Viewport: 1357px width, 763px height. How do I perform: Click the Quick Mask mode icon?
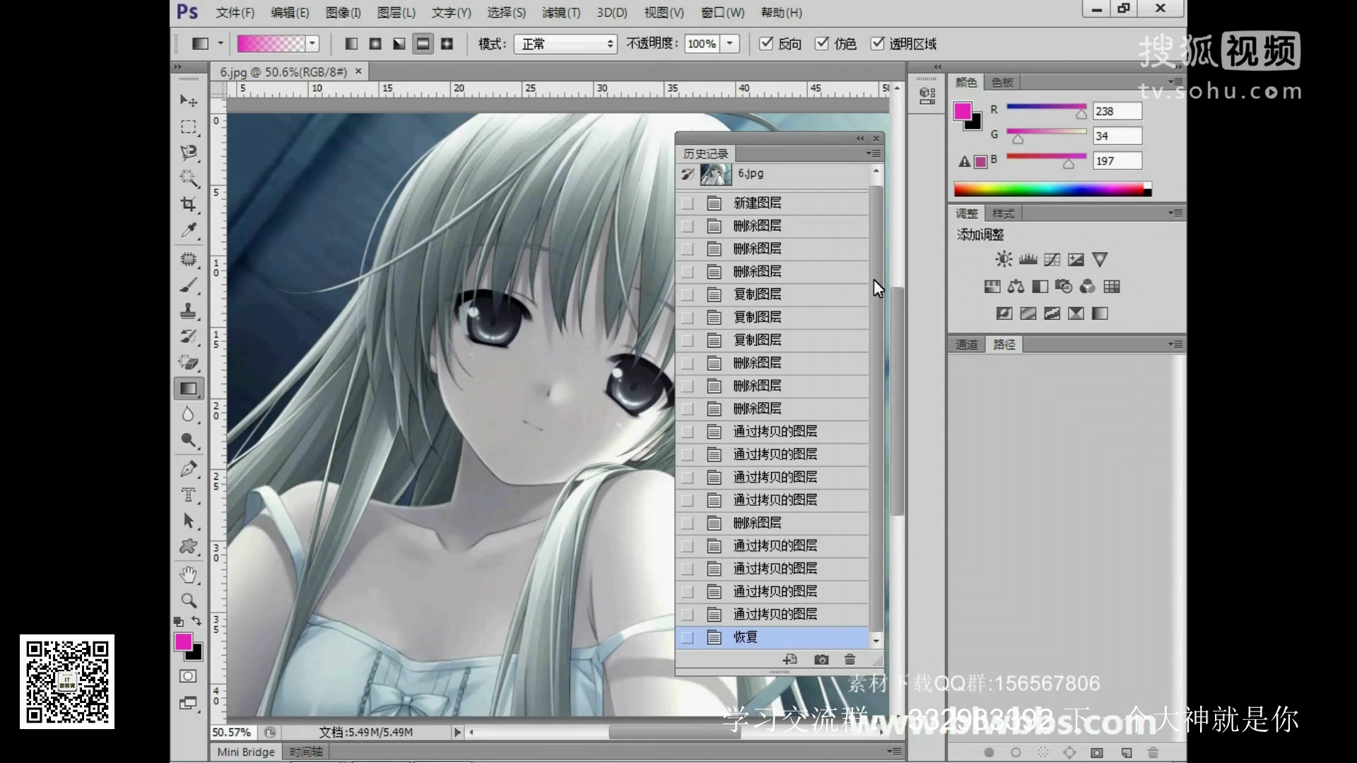pyautogui.click(x=188, y=676)
